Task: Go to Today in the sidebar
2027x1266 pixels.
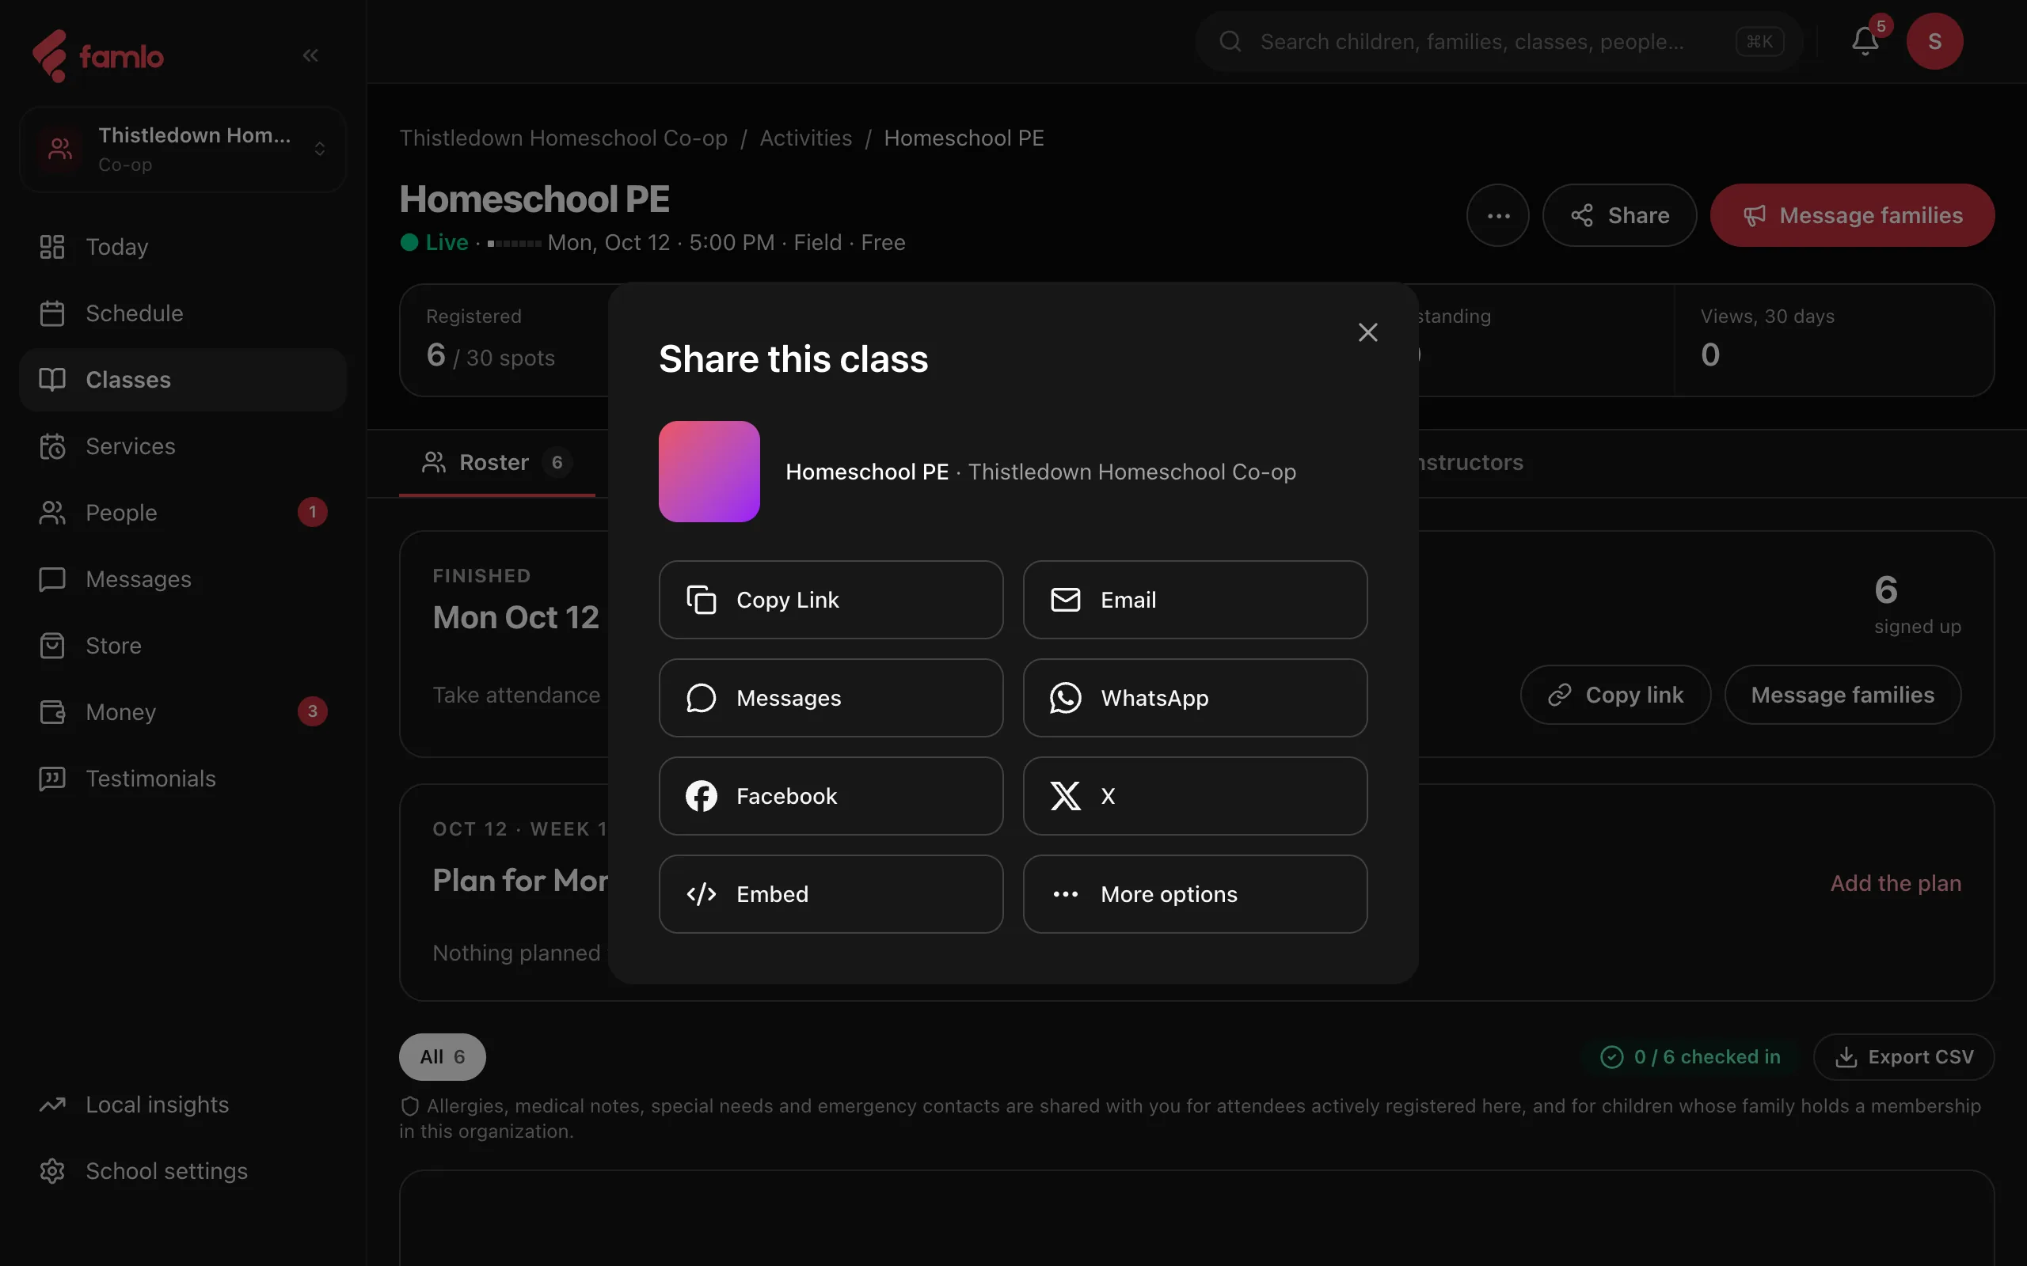Action: (x=183, y=247)
